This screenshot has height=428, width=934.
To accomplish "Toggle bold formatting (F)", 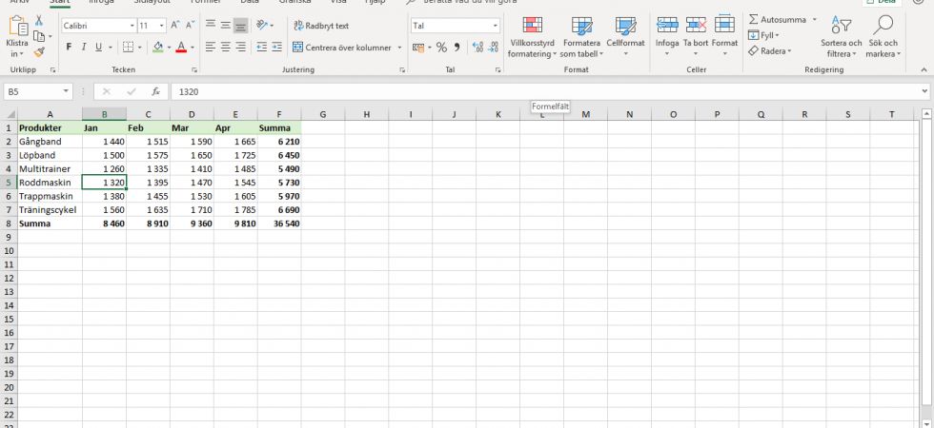I will coord(69,47).
